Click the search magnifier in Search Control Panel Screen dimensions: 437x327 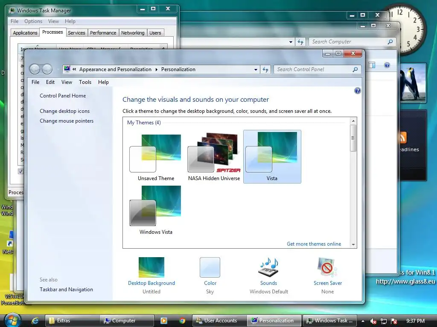(355, 69)
